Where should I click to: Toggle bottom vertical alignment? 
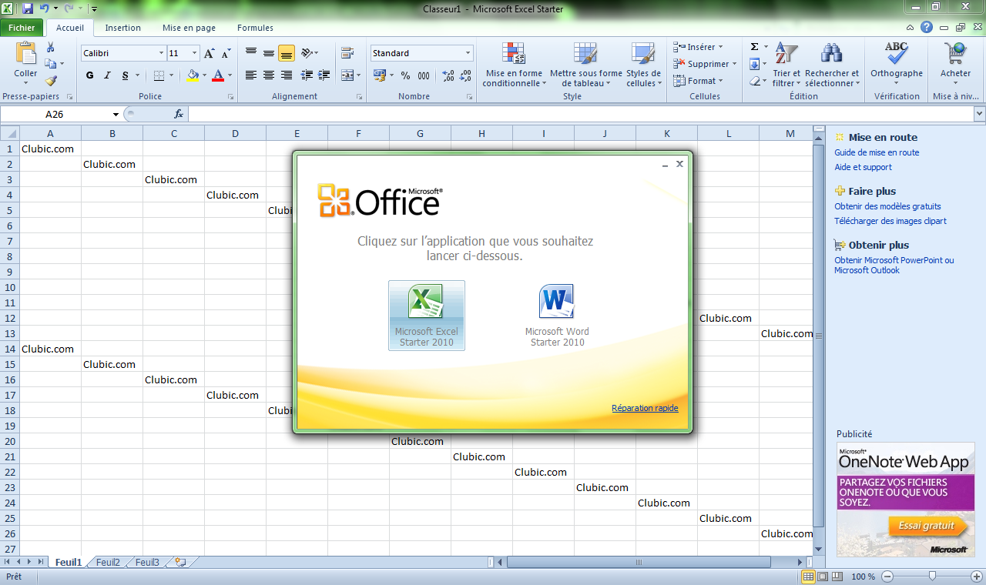click(287, 53)
